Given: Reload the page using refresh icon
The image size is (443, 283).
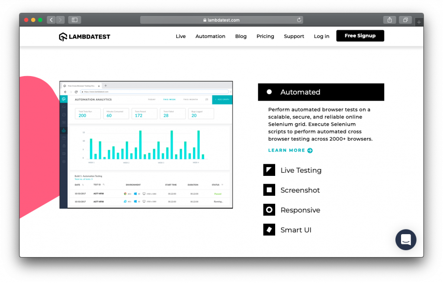Looking at the screenshot, I should point(299,20).
